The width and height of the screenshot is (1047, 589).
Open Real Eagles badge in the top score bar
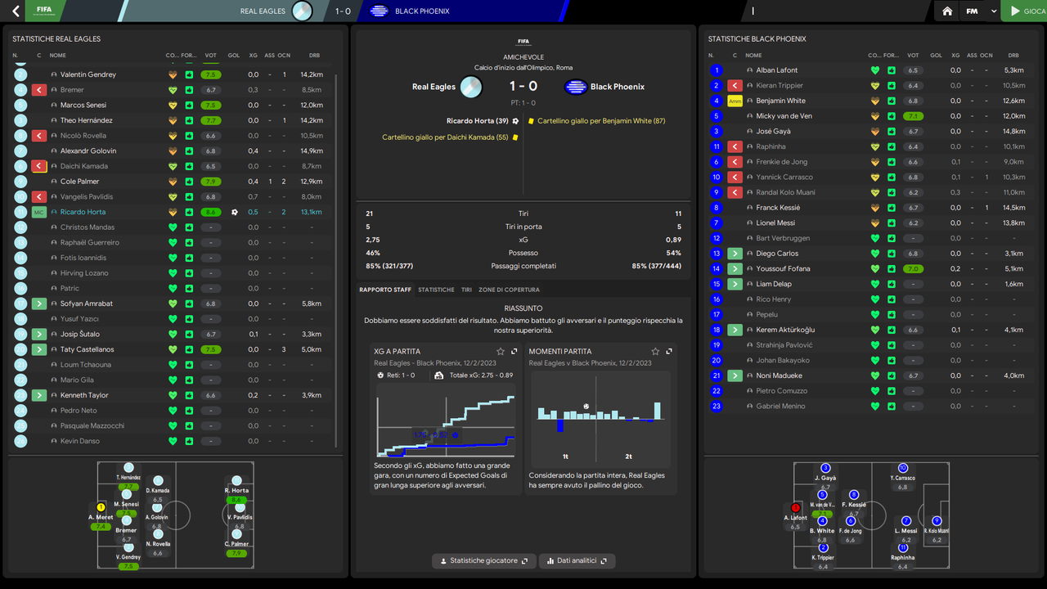coord(302,11)
